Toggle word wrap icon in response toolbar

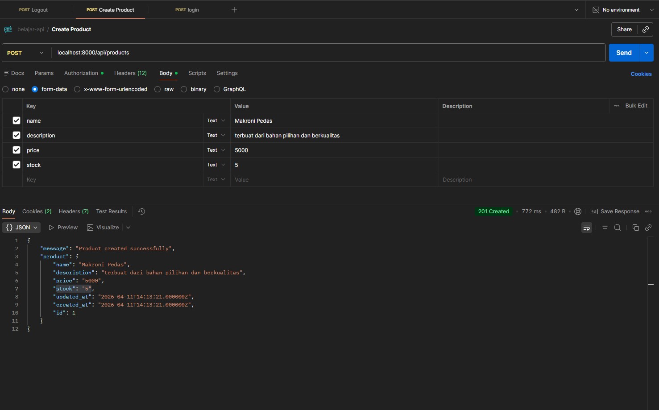587,228
